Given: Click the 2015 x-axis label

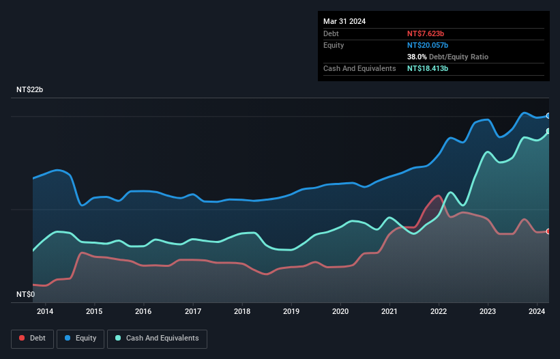Looking at the screenshot, I should (x=94, y=311).
